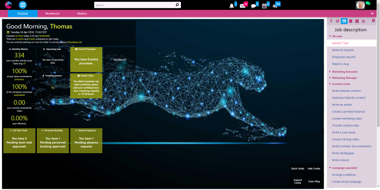
Task: Open the notifications bell icon
Action: pyautogui.click(x=232, y=6)
